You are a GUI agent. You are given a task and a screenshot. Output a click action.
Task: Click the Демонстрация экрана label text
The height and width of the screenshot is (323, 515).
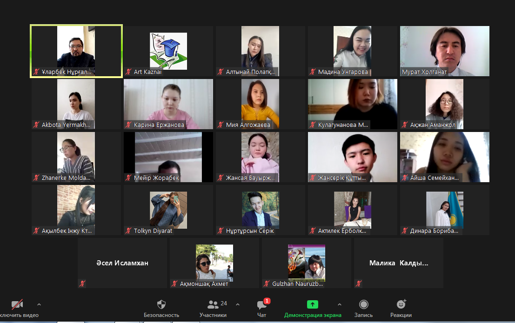(x=313, y=315)
